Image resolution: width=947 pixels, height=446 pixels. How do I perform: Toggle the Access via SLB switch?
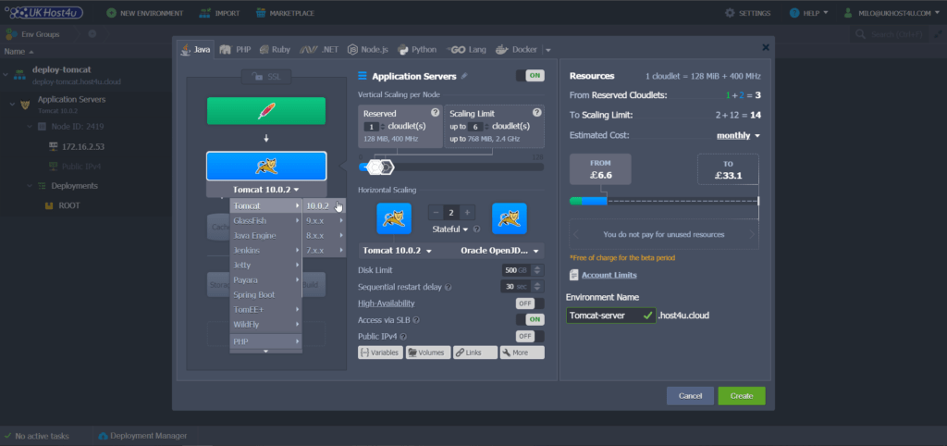530,319
